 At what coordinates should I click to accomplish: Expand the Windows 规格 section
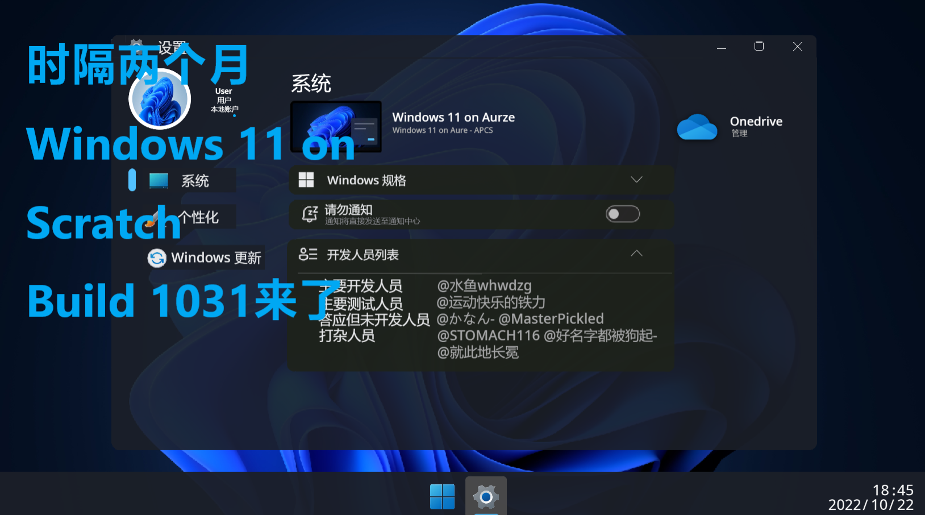(636, 180)
